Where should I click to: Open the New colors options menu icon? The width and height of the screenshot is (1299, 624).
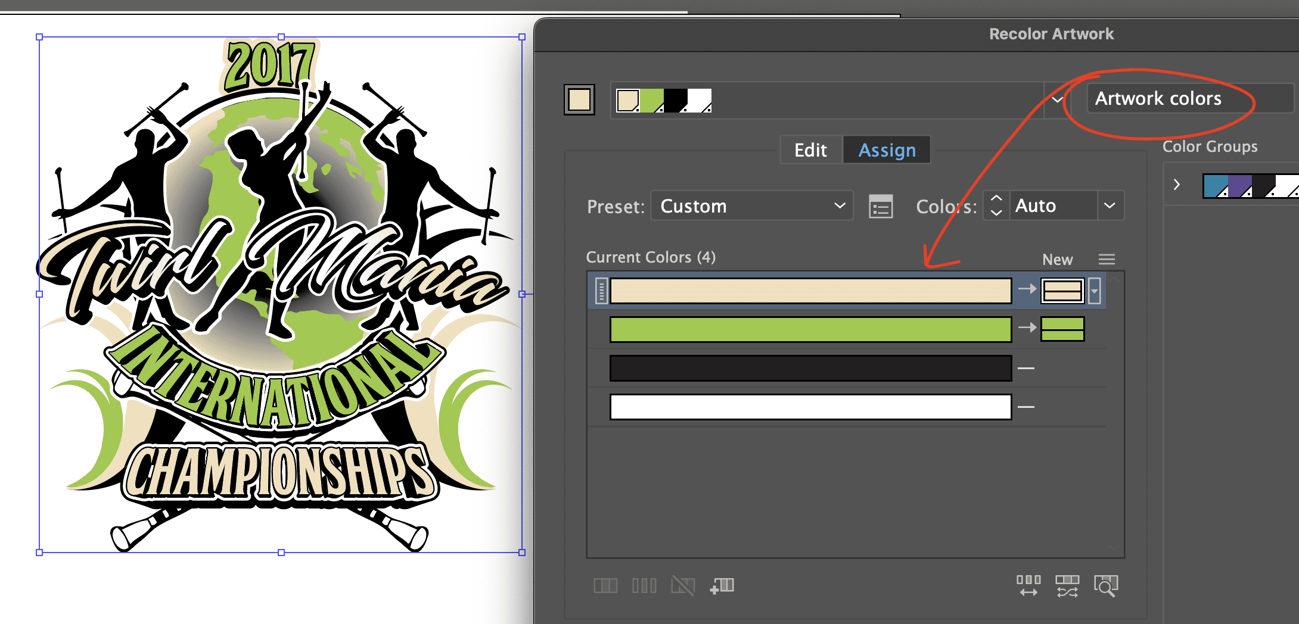1107,260
